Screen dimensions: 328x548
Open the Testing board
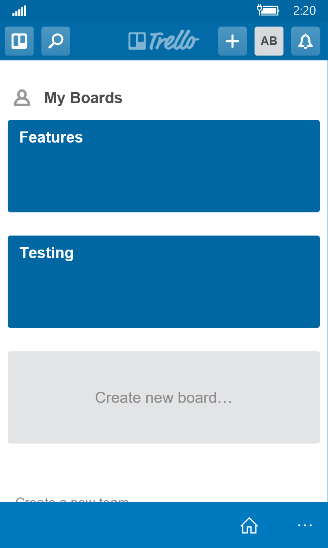click(x=164, y=282)
